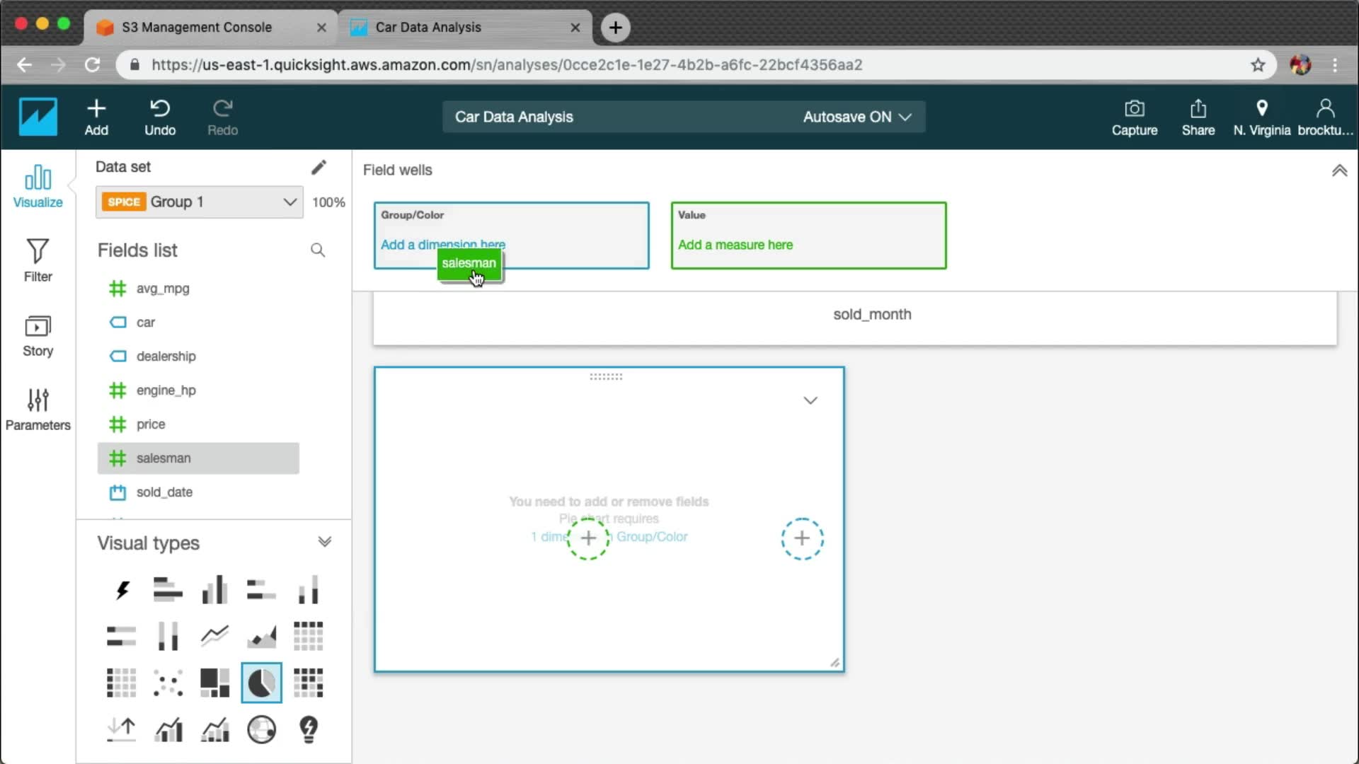Switch to S3 Management Console tab
The width and height of the screenshot is (1359, 764).
pyautogui.click(x=197, y=27)
